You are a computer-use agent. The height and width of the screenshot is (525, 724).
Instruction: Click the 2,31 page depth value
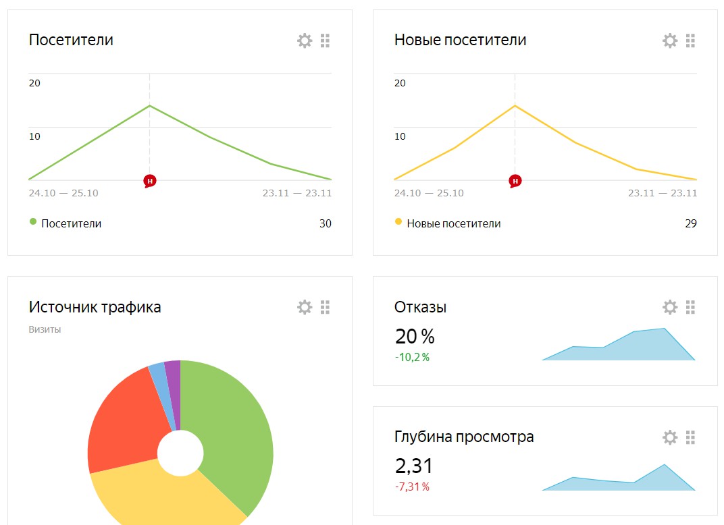[414, 466]
